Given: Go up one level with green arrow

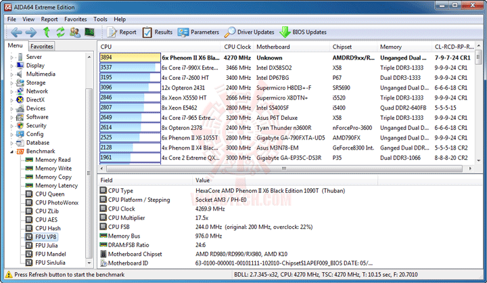Looking at the screenshot, I should (x=47, y=32).
